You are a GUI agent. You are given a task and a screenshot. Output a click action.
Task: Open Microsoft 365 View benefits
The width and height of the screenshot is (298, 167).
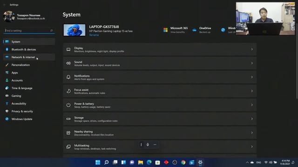tap(176, 30)
